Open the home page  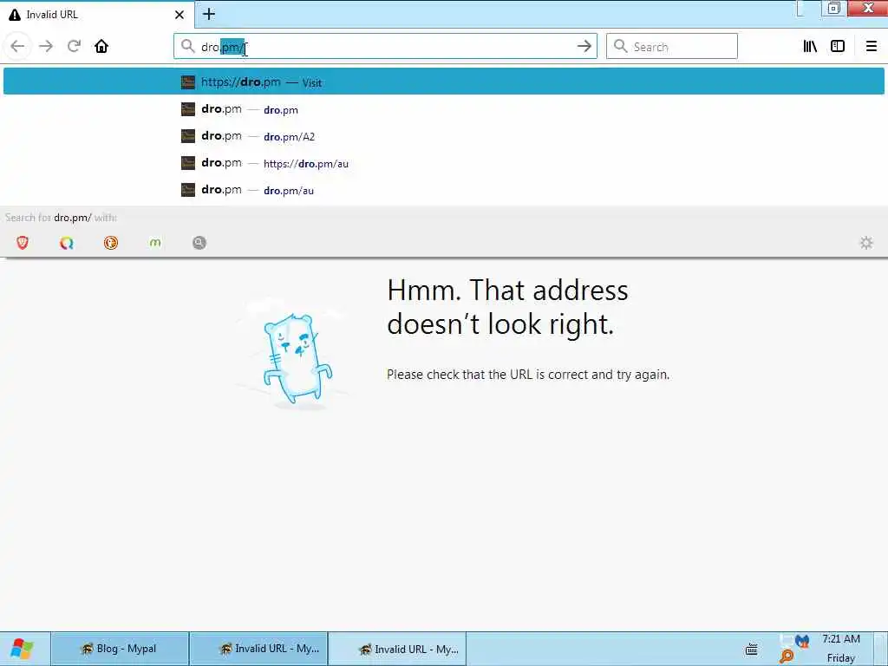[101, 47]
